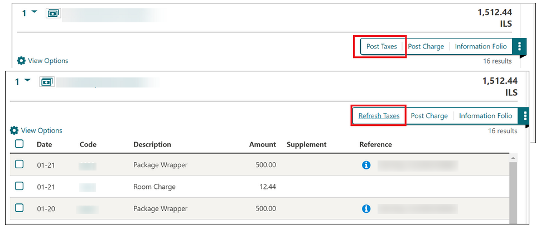
Task: Open Information Folio in the lower panel
Action: click(485, 116)
